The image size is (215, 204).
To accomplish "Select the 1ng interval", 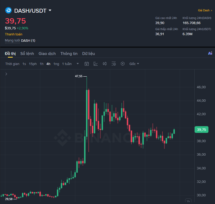I will (x=56, y=64).
